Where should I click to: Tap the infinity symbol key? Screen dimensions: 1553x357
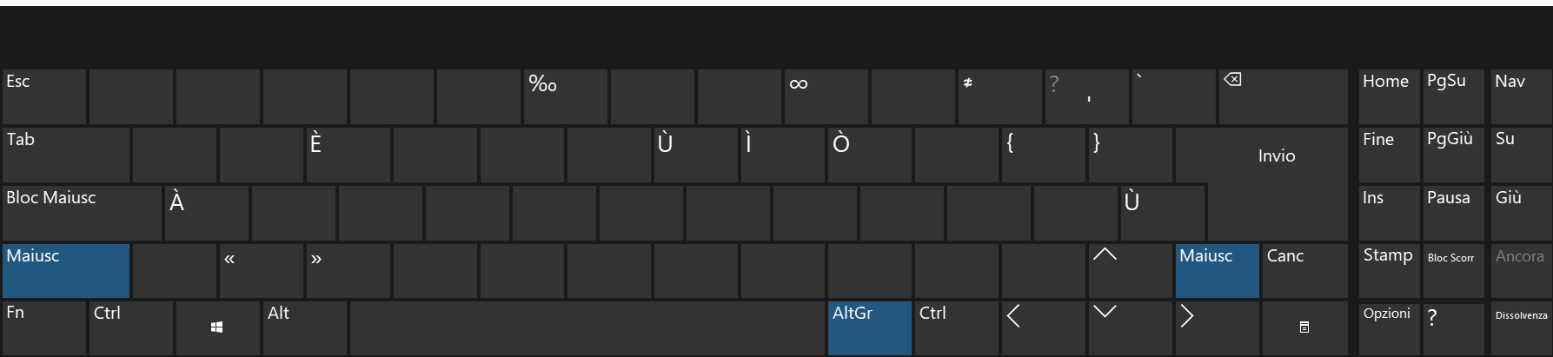(x=826, y=96)
